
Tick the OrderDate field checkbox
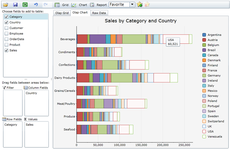coord(6,39)
